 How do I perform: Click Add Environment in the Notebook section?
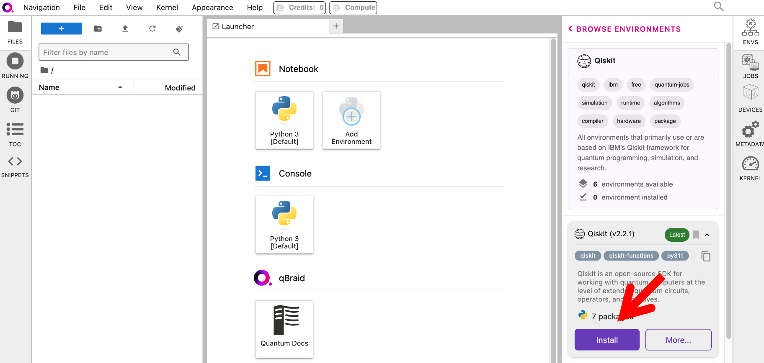[351, 120]
